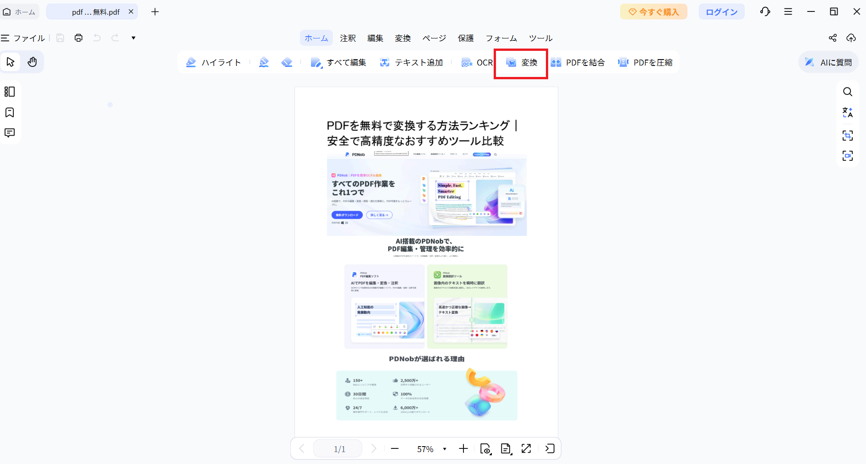Click the ハイライト highlight tool
This screenshot has height=464, width=866.
click(x=213, y=62)
